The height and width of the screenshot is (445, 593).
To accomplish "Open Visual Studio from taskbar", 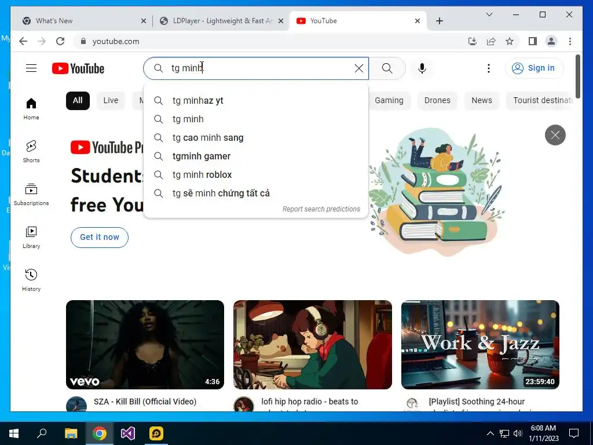I will (x=128, y=433).
